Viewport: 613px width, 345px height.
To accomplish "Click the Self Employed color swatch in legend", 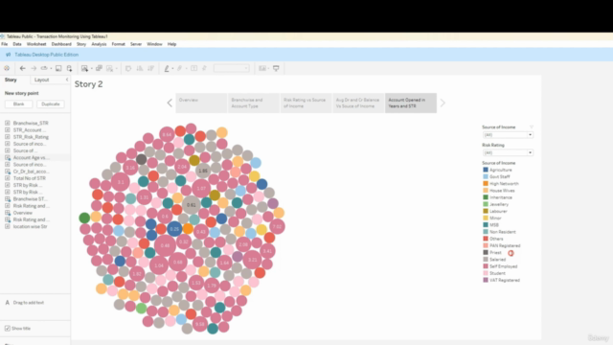I will click(486, 266).
